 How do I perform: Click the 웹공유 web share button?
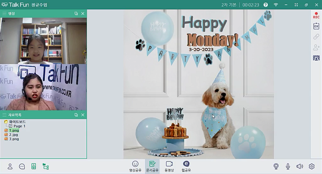coord(186,166)
